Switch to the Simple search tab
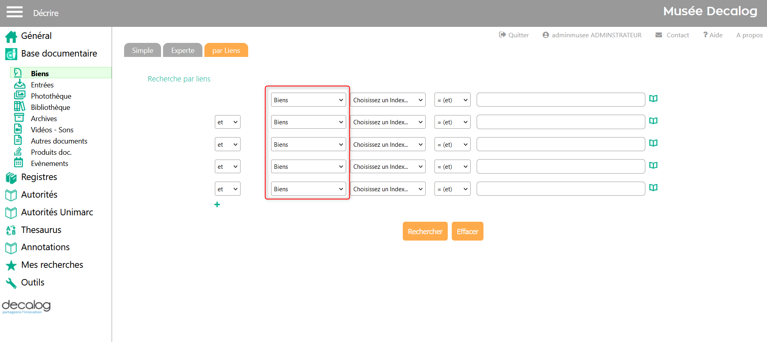 [143, 51]
